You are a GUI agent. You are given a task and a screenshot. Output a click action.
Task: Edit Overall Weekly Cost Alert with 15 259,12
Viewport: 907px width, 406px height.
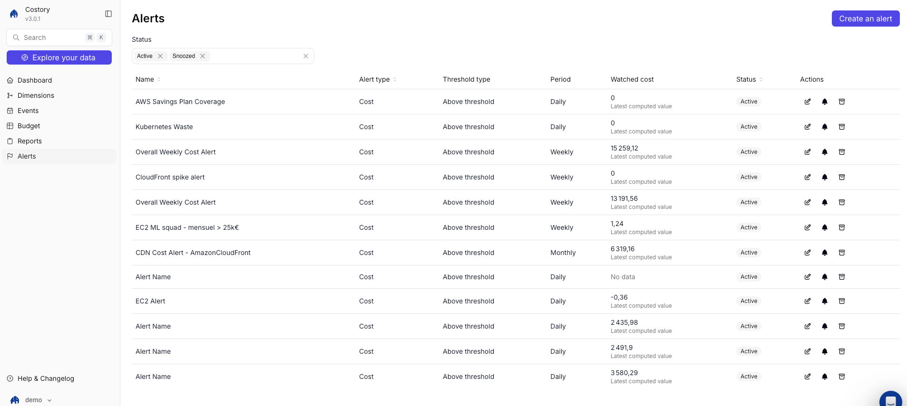pyautogui.click(x=808, y=152)
